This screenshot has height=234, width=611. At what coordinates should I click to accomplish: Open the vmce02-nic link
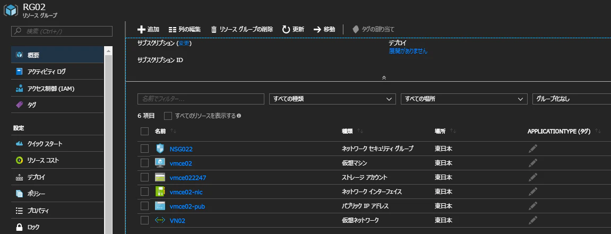coord(186,192)
